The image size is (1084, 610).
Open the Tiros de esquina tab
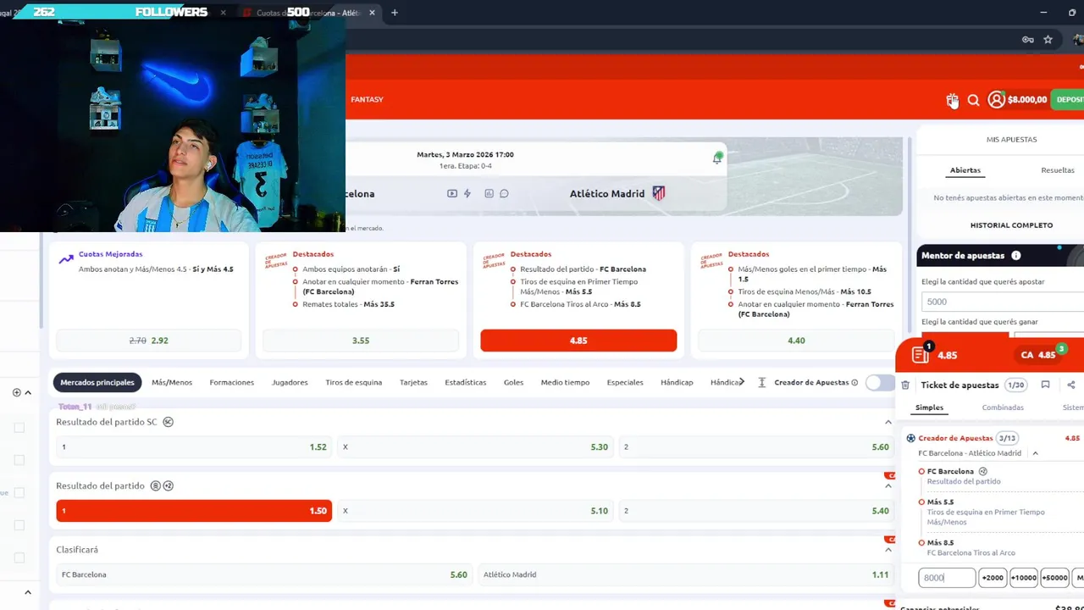(x=354, y=383)
